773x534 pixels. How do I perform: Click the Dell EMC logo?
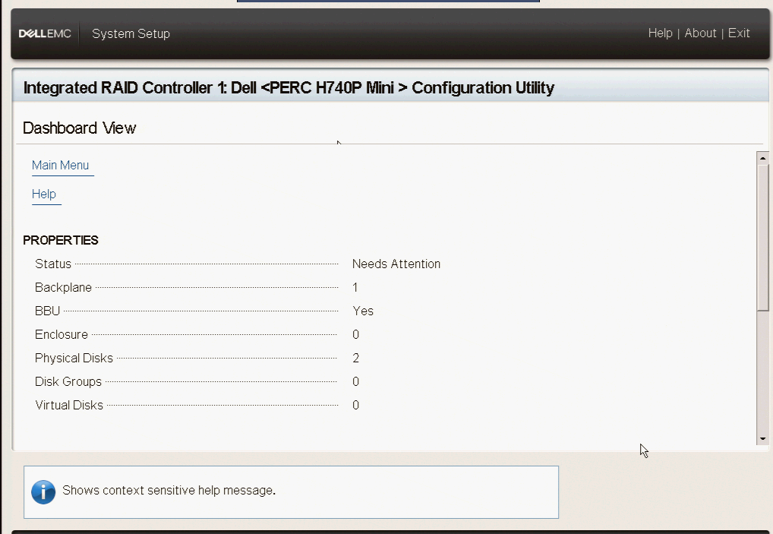(x=45, y=33)
